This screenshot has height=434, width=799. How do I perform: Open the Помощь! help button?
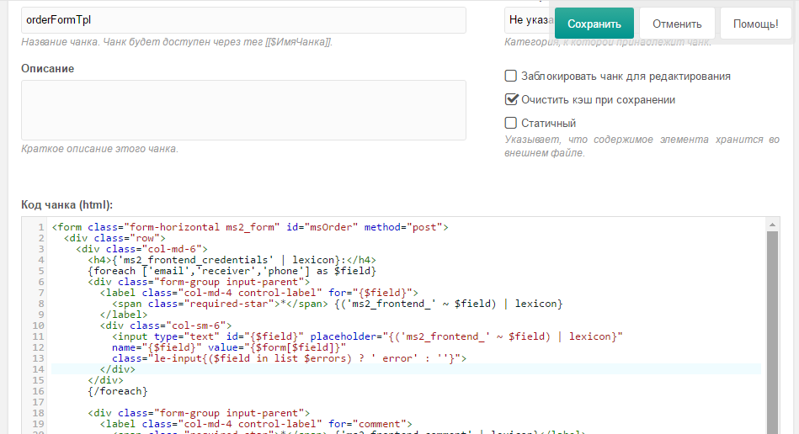(756, 24)
